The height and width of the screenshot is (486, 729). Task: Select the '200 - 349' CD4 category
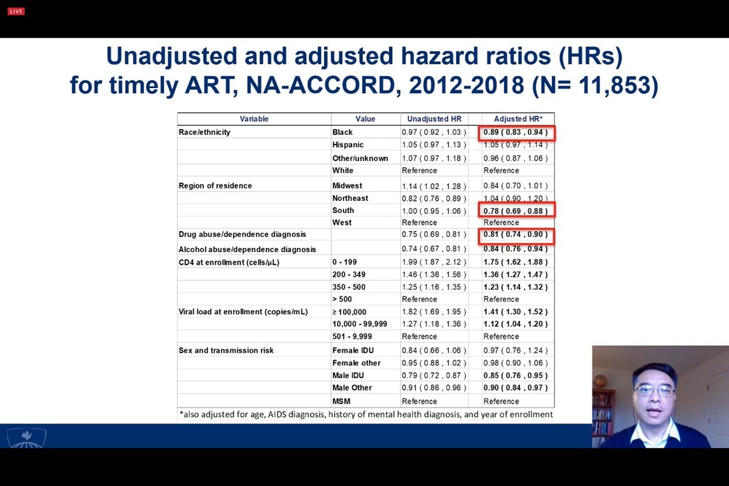coord(349,275)
